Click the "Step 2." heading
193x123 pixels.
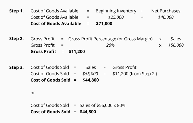point(16,39)
